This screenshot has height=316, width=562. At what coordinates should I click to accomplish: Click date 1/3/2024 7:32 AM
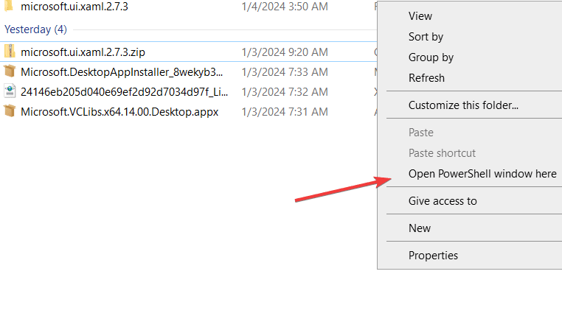coord(285,92)
